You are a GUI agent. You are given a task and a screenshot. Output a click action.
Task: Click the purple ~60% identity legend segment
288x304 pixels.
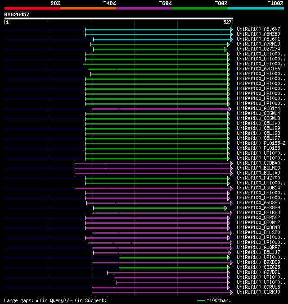click(x=144, y=8)
